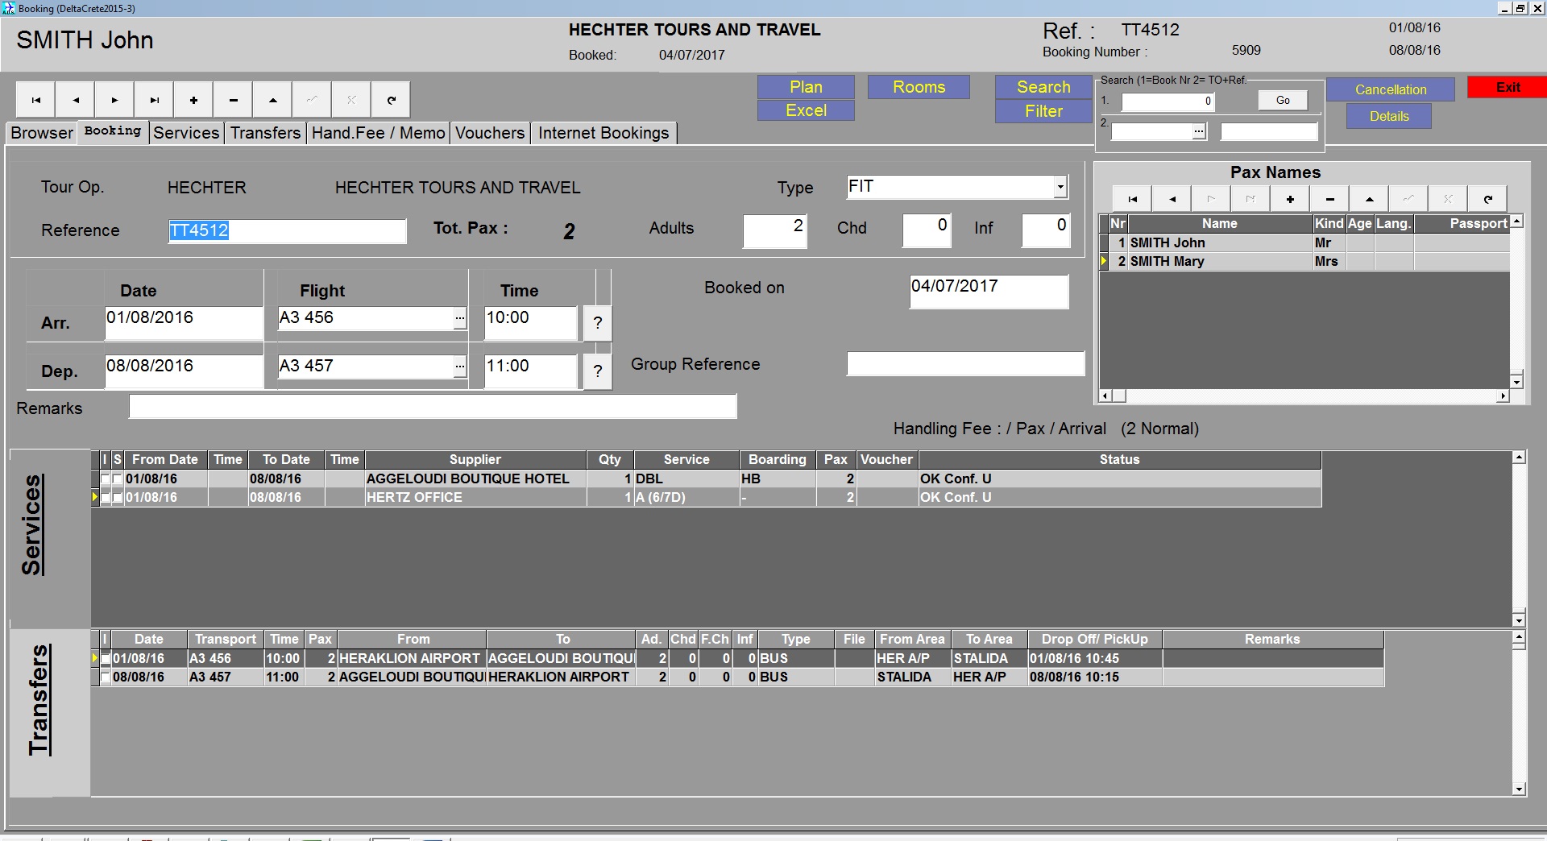Click the Cancellation button
Viewport: 1547px width, 841px height.
[1390, 89]
